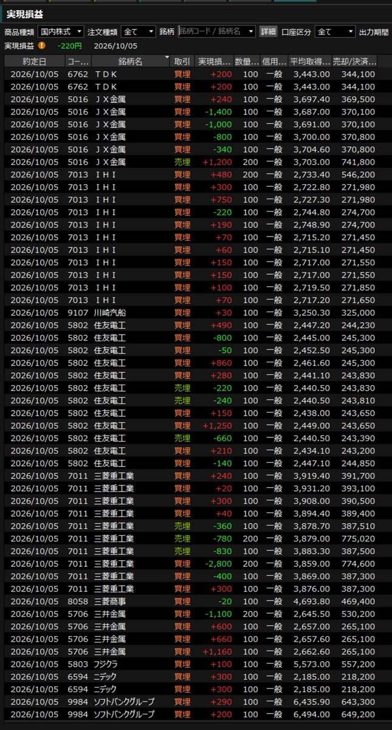Click stock code 9107

click(77, 313)
